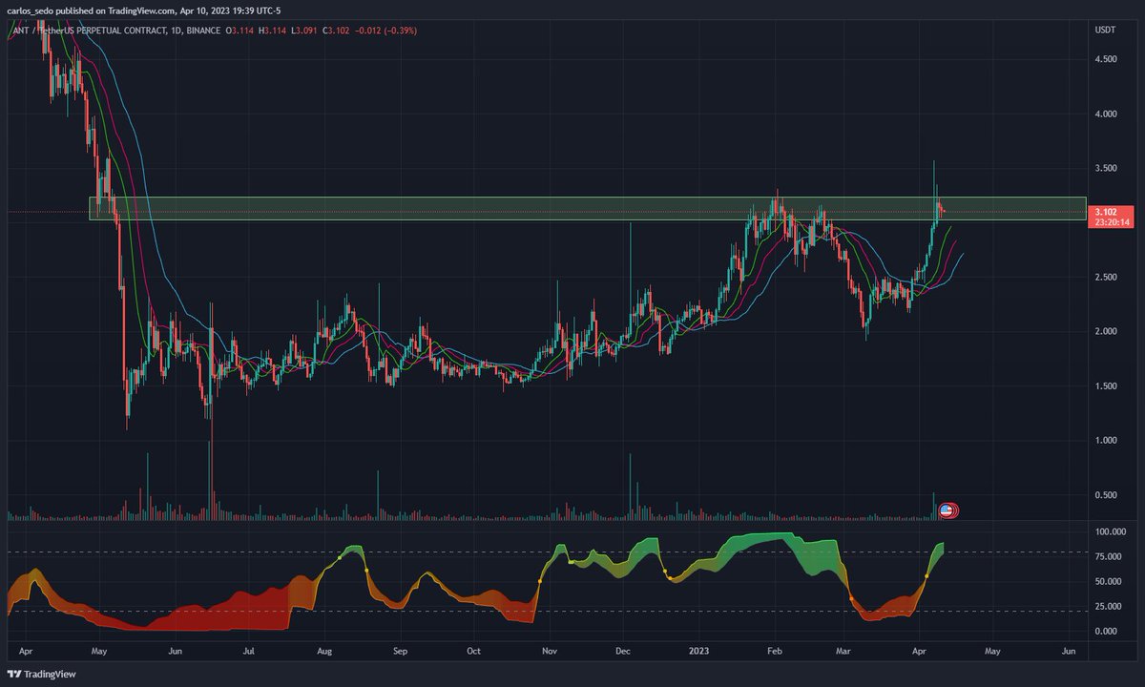Click the Nov label on time axis

549,651
